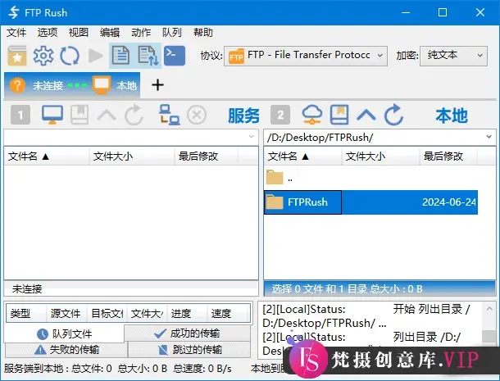Click the orange local monitor tab icon
The width and height of the screenshot is (500, 381).
tap(102, 85)
